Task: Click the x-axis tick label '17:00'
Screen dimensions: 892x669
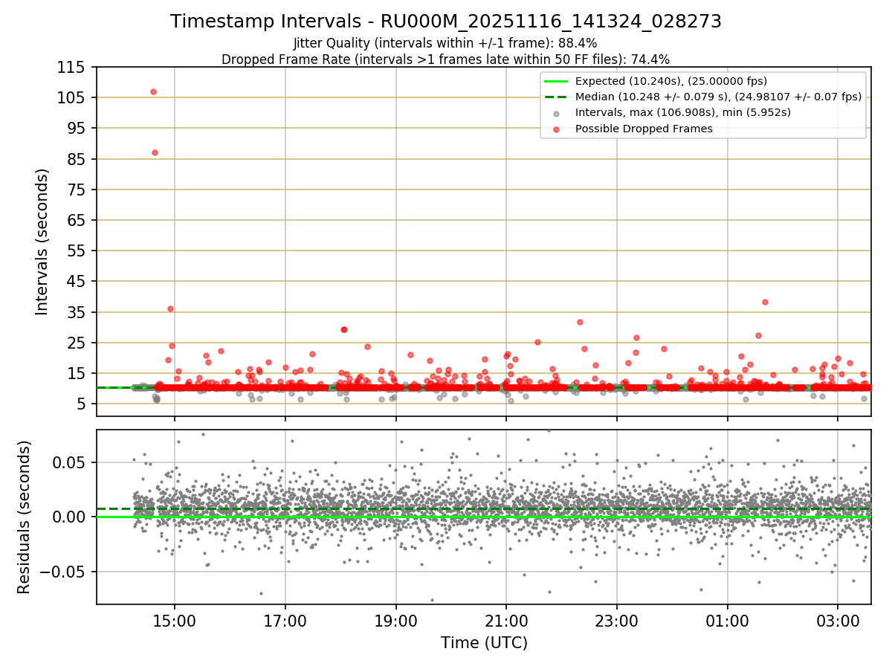Action: 285,621
